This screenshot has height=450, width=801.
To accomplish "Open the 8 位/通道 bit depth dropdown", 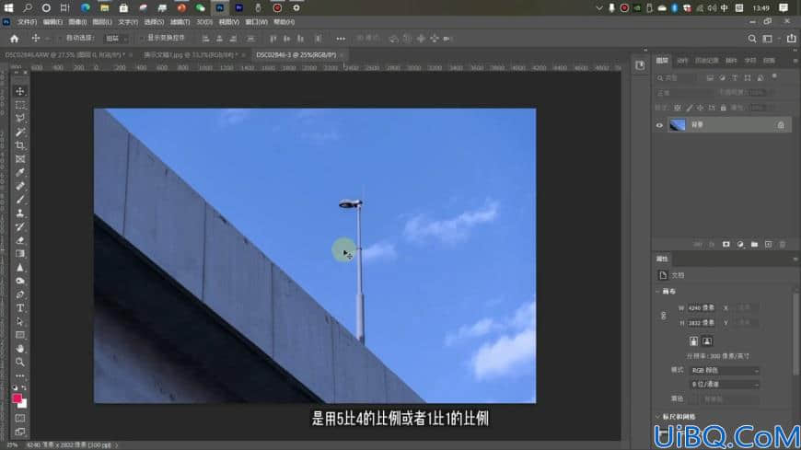I will pyautogui.click(x=725, y=384).
